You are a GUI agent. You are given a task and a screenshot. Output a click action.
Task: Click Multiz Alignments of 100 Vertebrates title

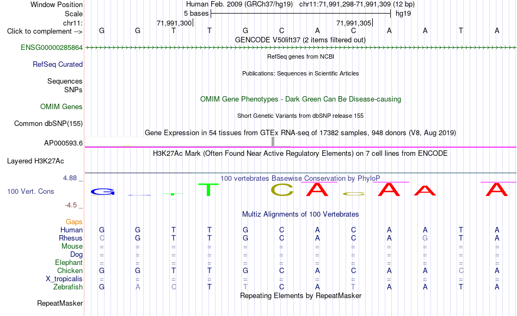[x=300, y=214]
